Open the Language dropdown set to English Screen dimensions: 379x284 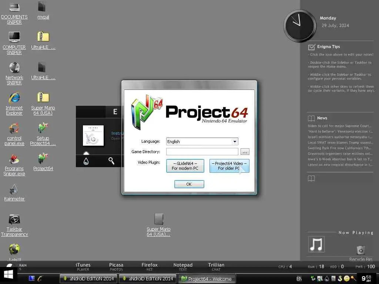[202, 142]
